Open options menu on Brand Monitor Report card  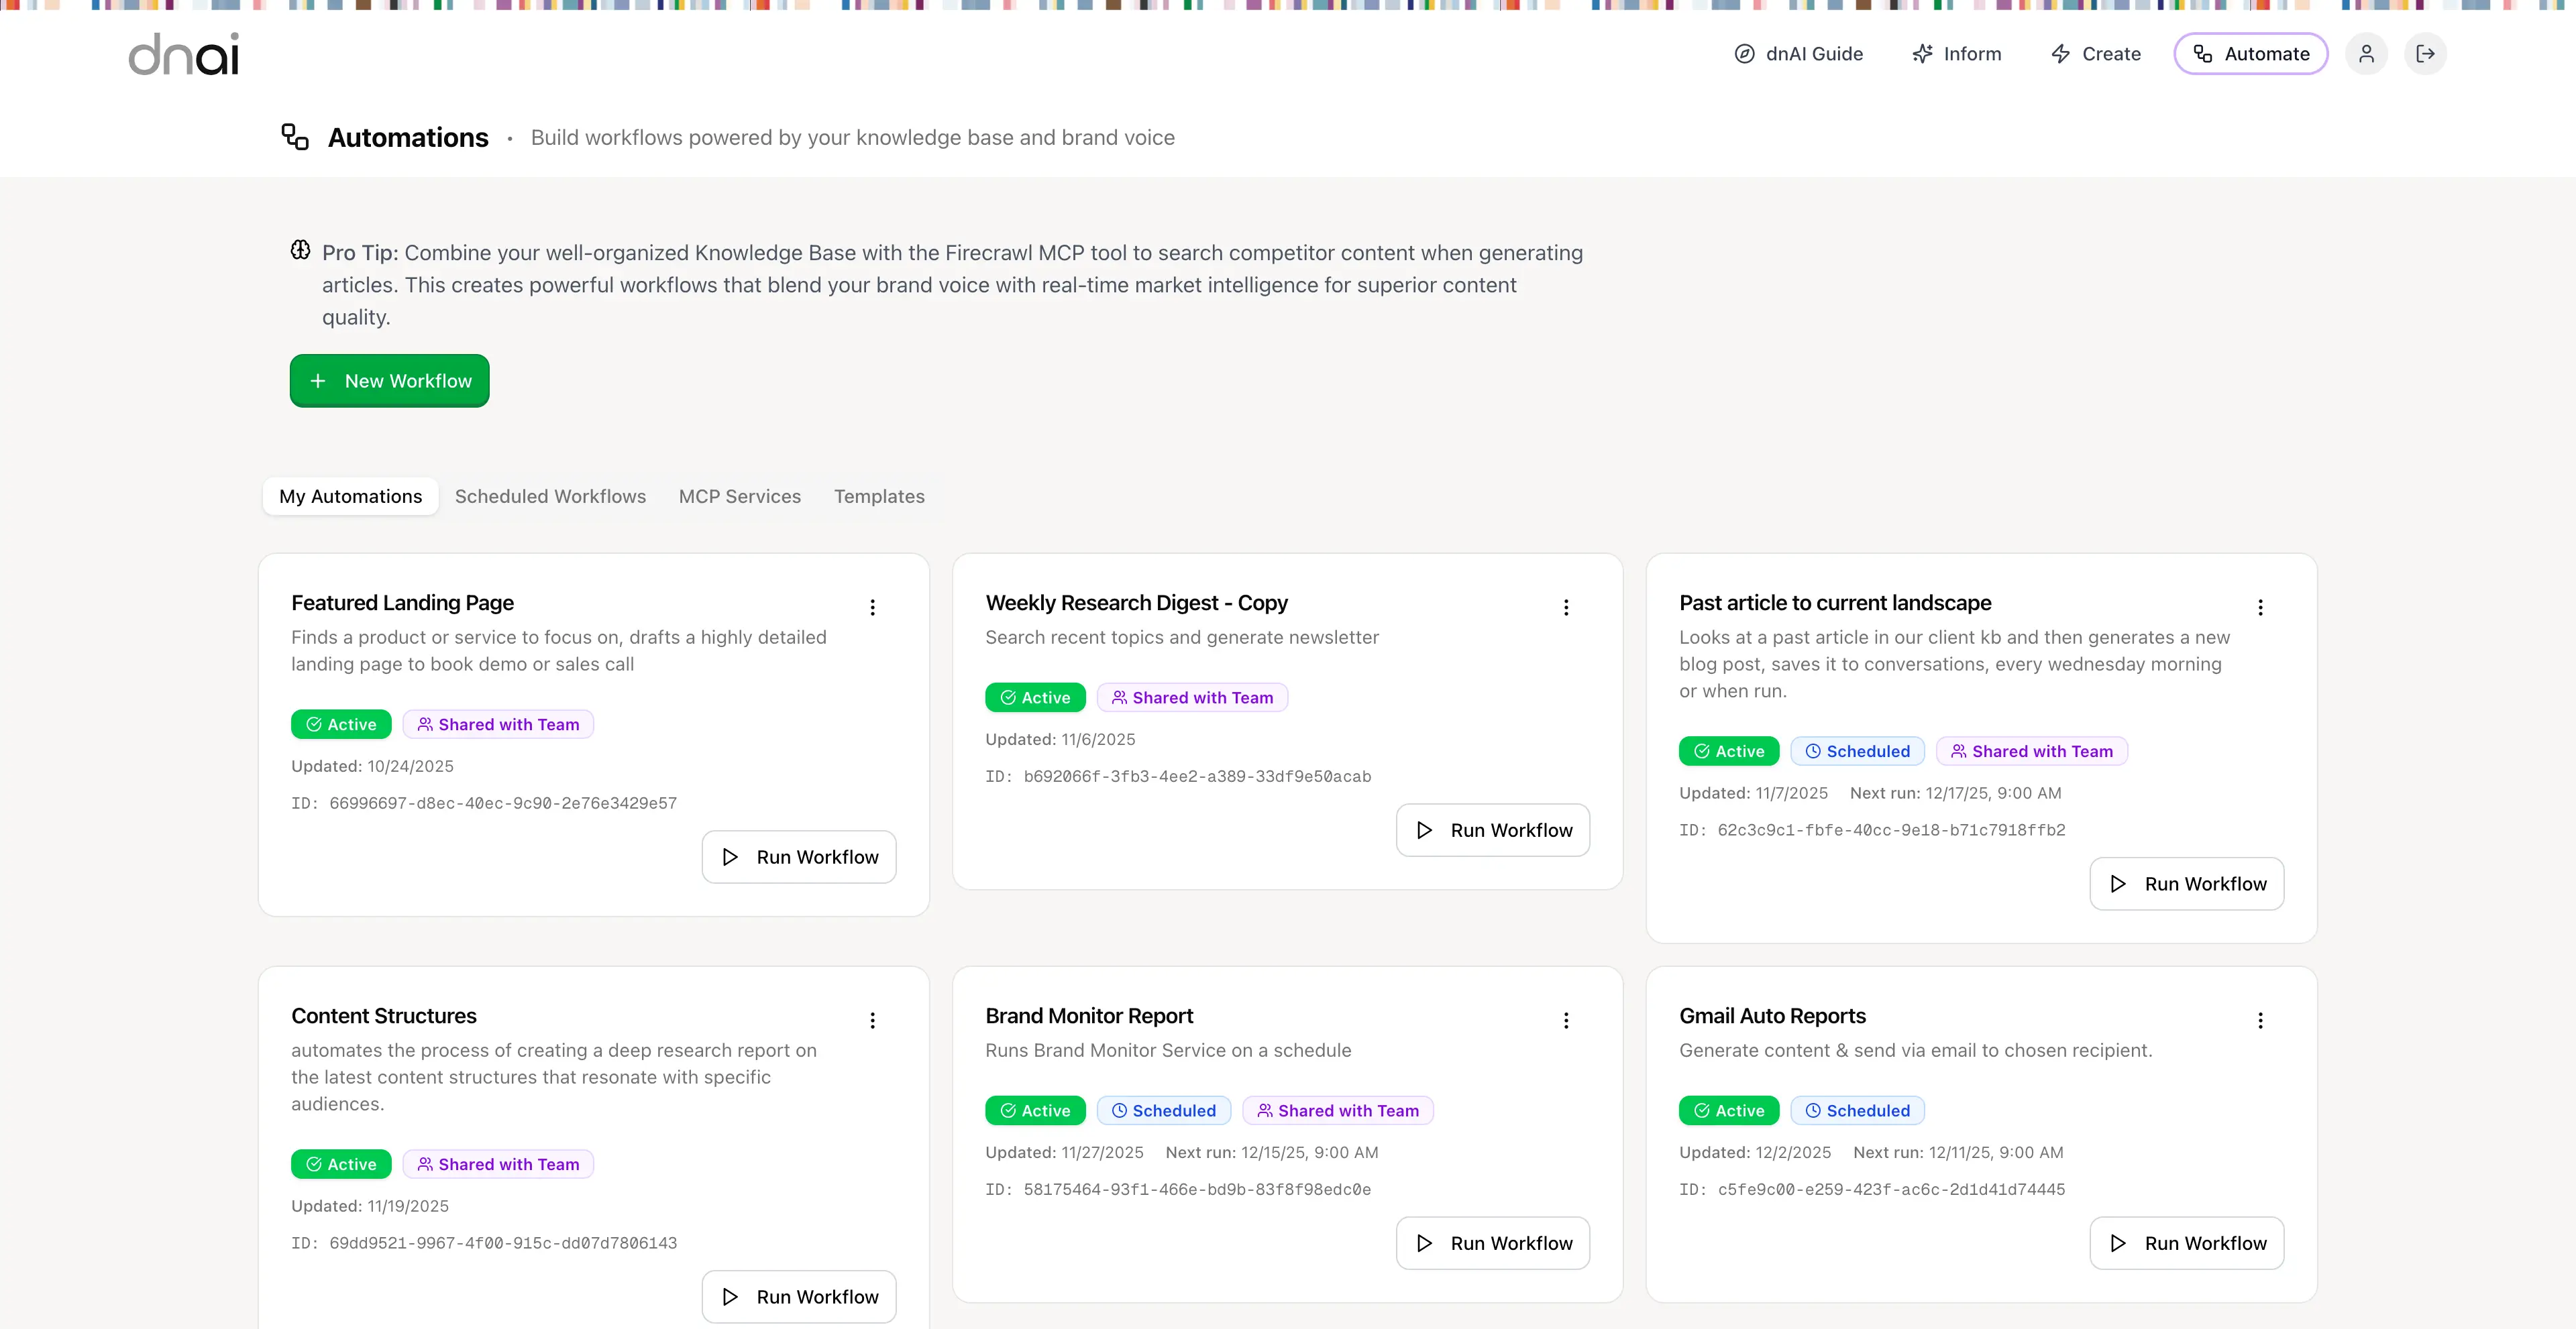(x=1566, y=1021)
